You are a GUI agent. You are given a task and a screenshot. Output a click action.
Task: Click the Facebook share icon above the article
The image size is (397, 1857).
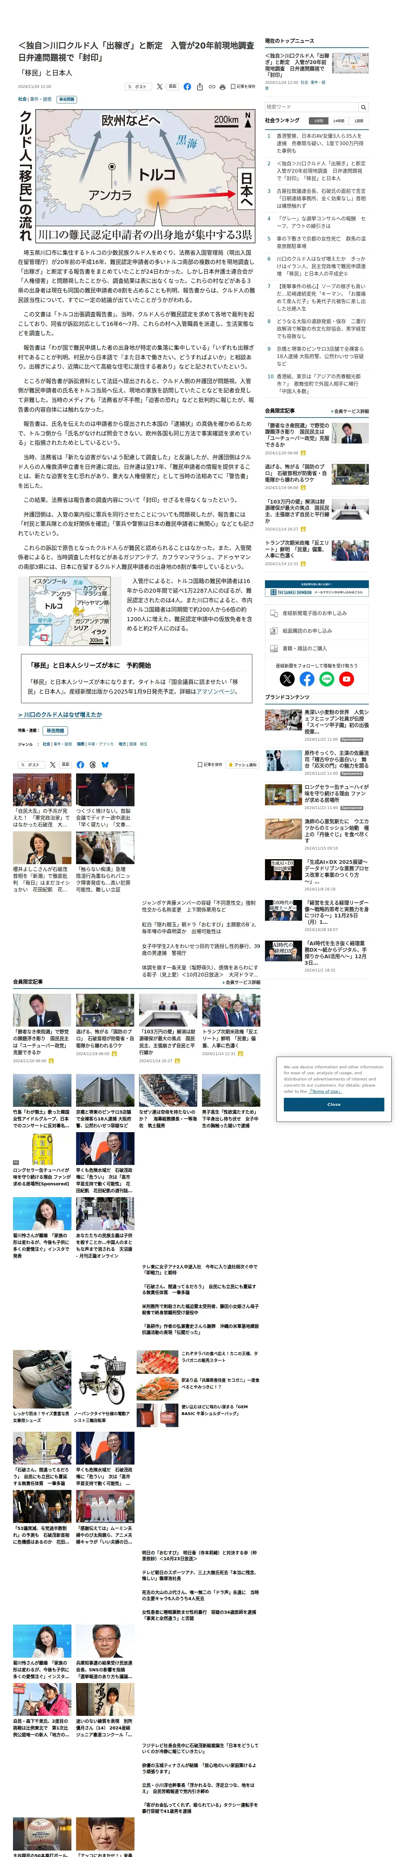187,87
